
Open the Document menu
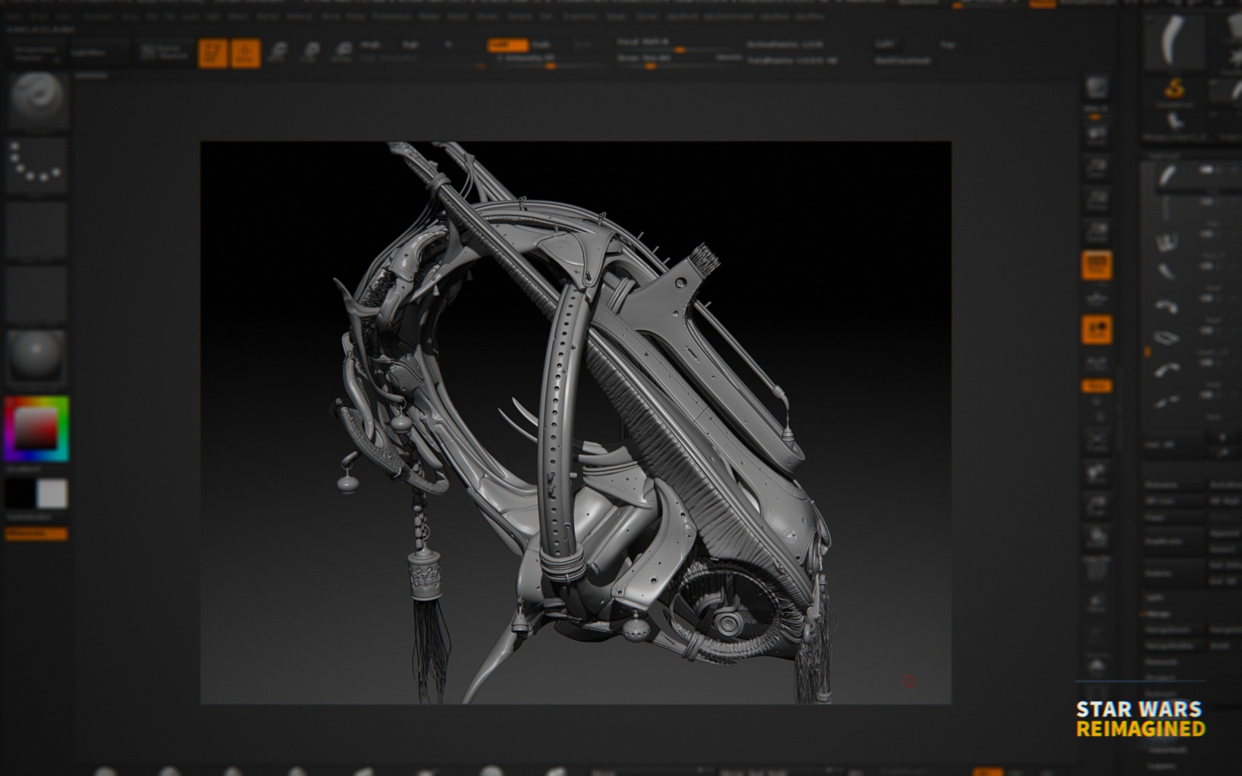(x=98, y=16)
